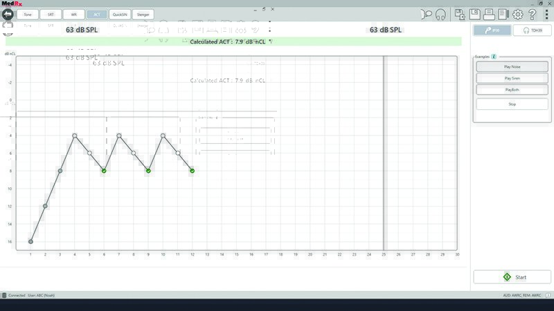This screenshot has height=311, width=554.
Task: Open the Stenger test tab
Action: tap(143, 15)
